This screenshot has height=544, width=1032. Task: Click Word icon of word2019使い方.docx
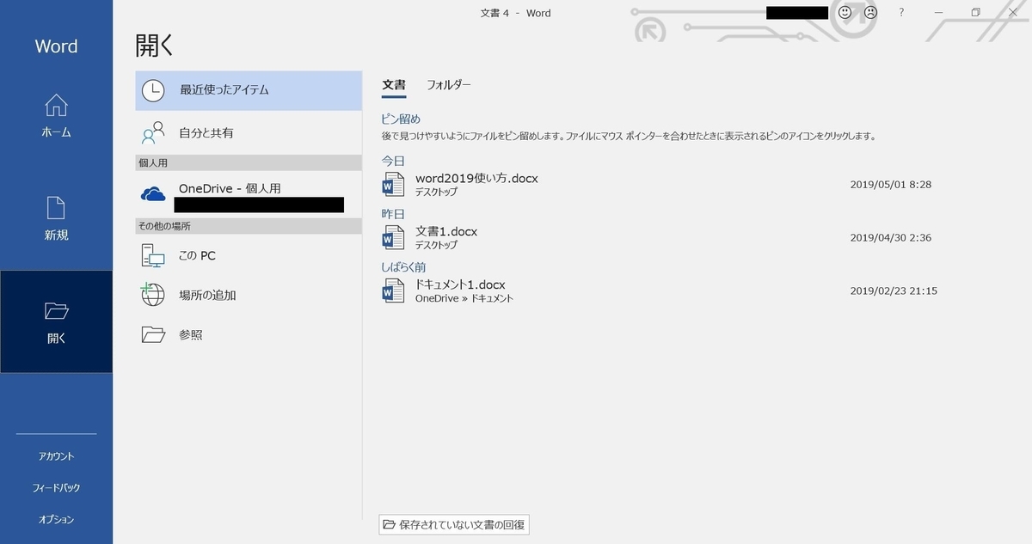(393, 184)
